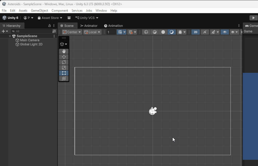The image size is (258, 166).
Task: Toggle grid visibility
Action: click(120, 32)
